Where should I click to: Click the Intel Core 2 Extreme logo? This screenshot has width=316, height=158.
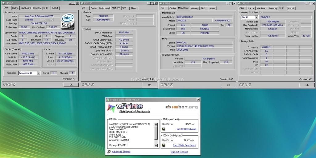tap(68, 22)
